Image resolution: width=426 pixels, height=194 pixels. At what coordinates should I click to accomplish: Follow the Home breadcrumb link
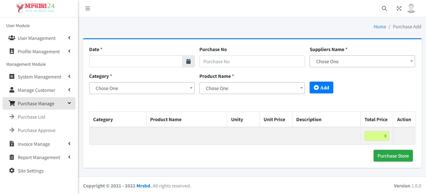379,26
